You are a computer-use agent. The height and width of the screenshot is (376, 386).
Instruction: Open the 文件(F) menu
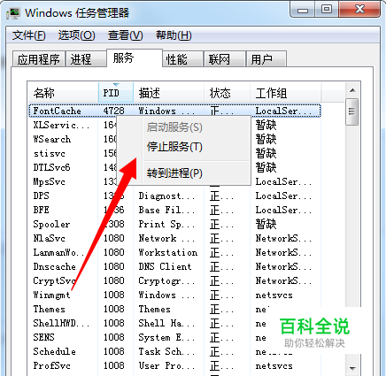29,35
